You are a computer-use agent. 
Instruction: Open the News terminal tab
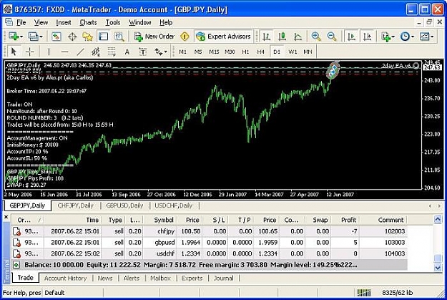point(105,279)
